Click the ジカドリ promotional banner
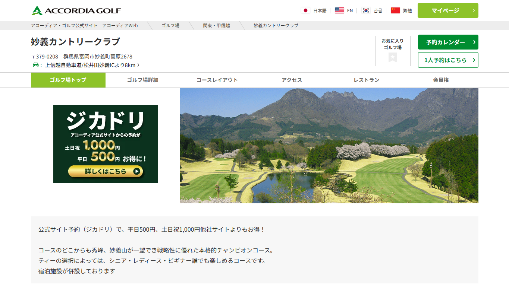Viewport: 509px width, 286px height. click(x=106, y=144)
